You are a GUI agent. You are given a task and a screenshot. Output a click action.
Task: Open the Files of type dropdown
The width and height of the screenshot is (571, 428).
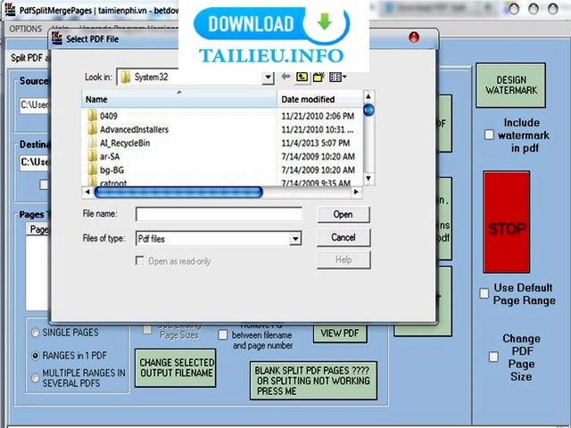coord(295,239)
